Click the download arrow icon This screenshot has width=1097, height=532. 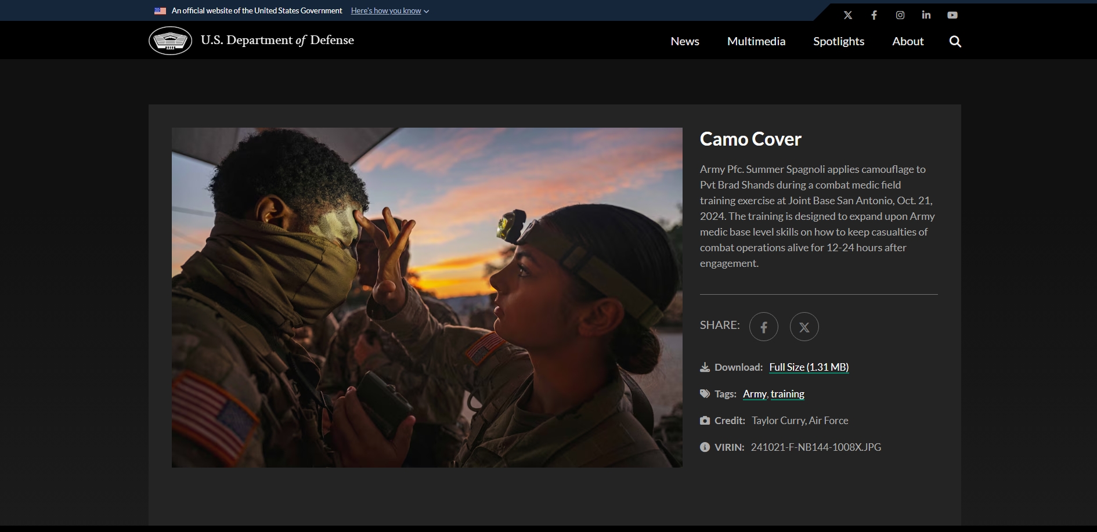pos(705,367)
